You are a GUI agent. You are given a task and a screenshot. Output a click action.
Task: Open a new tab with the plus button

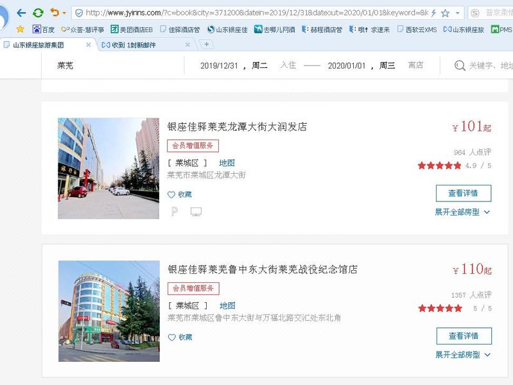206,44
